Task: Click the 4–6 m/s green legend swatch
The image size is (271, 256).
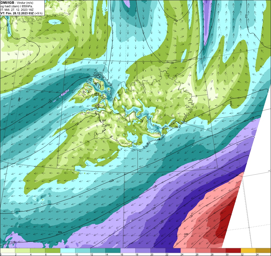Action: click(38, 250)
